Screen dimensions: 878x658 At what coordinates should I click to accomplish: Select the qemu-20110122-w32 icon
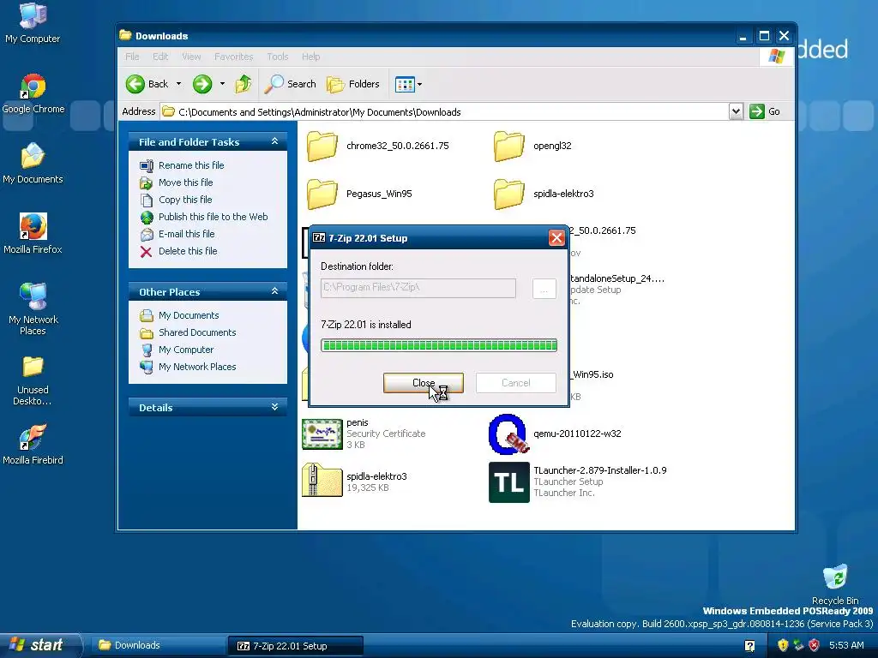point(508,434)
